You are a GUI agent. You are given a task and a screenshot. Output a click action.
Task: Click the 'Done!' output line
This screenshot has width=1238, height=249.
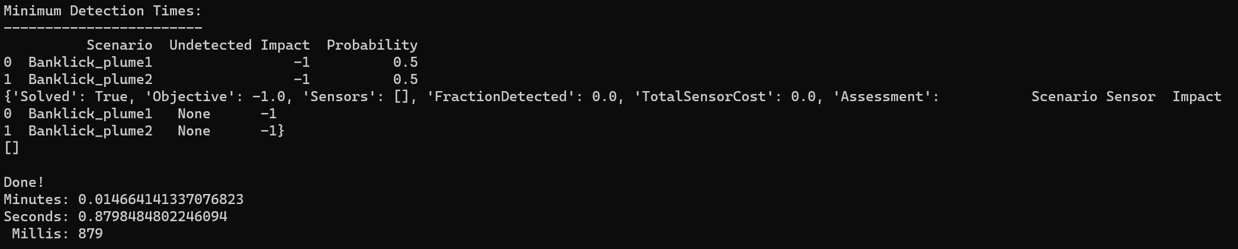[24, 183]
